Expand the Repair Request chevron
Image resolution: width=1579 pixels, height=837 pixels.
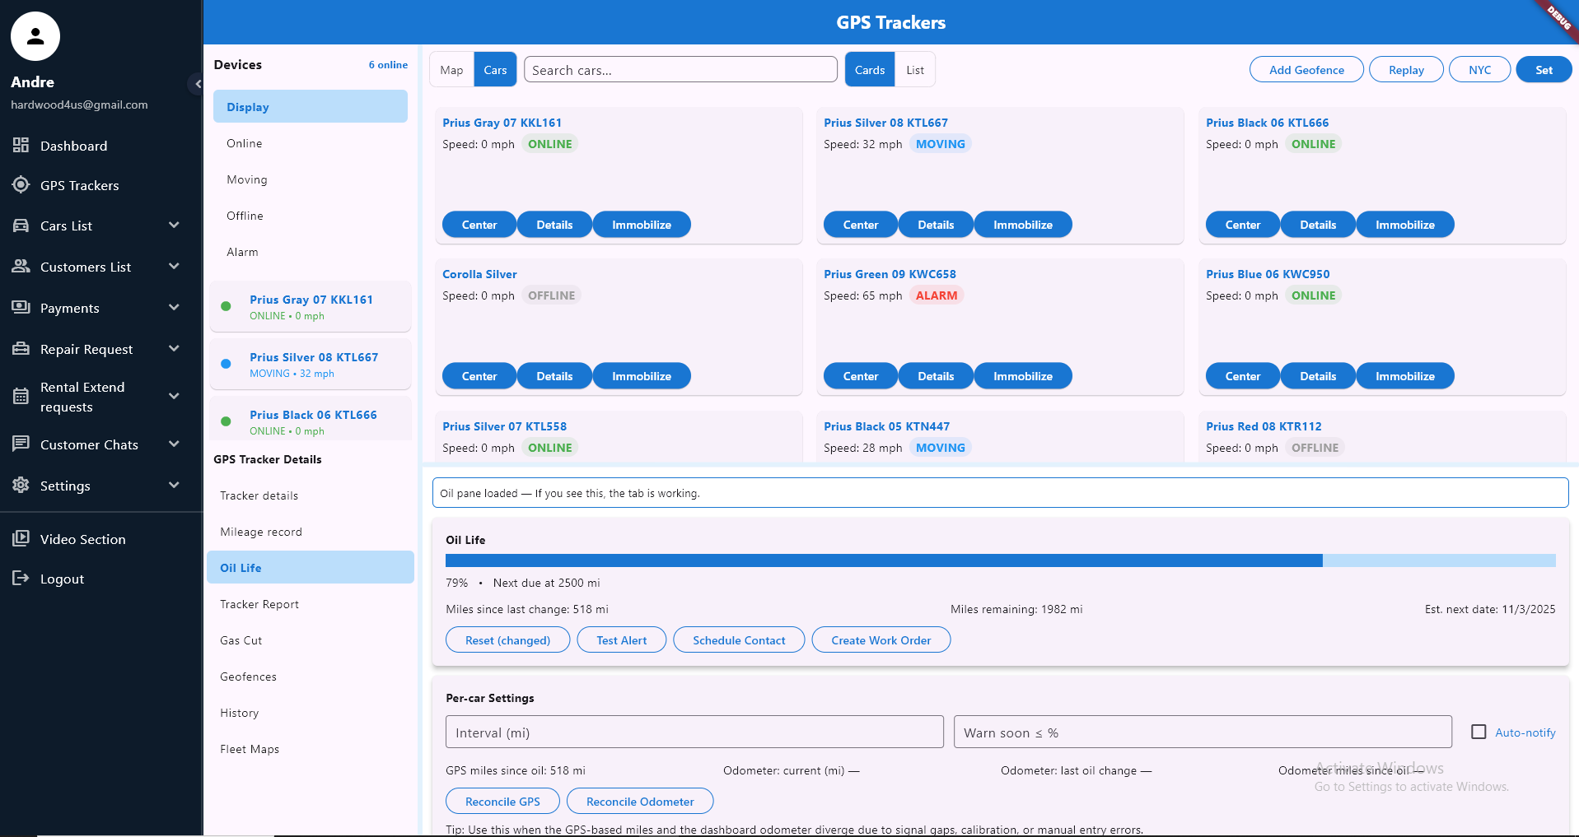(174, 349)
